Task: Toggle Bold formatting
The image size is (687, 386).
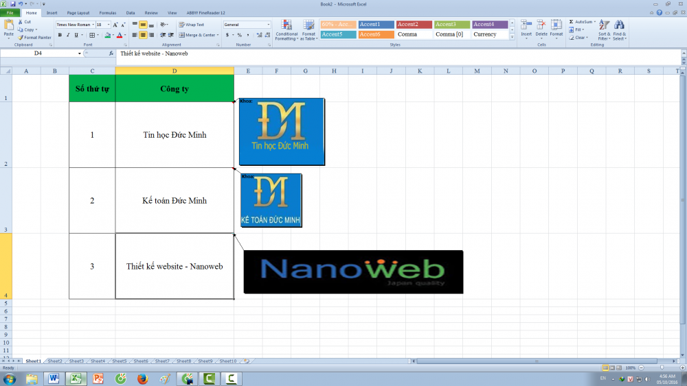Action: pos(60,35)
